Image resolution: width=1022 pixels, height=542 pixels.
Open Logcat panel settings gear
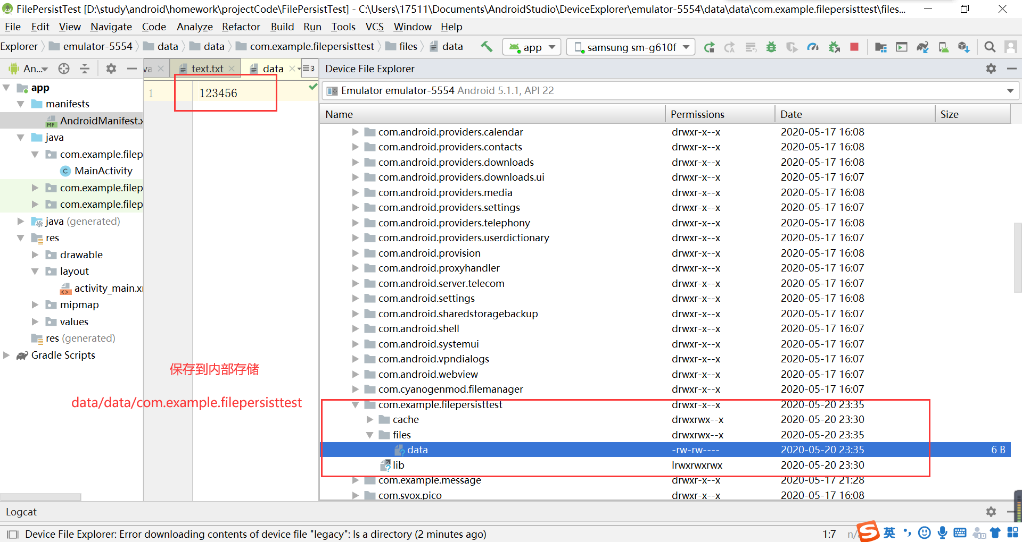pyautogui.click(x=991, y=512)
